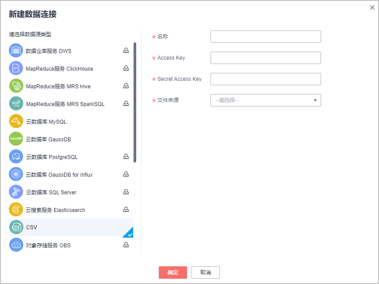
Task: Click the lock icon beside GaussDB for Influx
Action: click(126, 174)
